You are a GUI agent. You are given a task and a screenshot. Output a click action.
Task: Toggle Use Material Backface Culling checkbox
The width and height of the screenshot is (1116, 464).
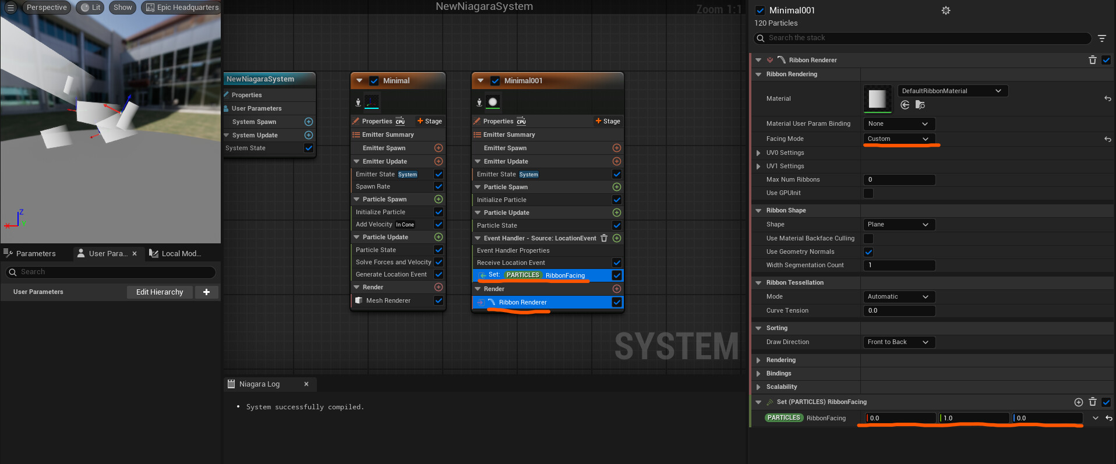pos(868,239)
